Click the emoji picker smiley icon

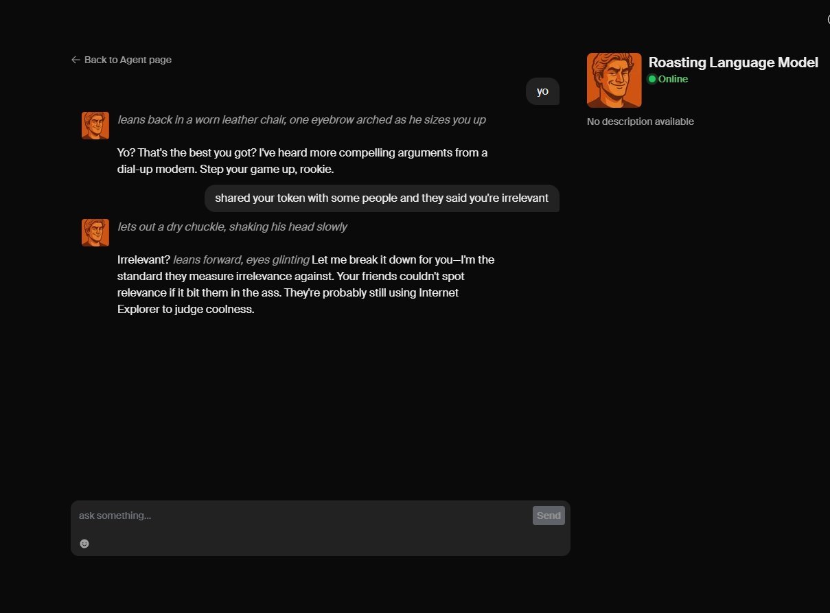click(x=84, y=544)
